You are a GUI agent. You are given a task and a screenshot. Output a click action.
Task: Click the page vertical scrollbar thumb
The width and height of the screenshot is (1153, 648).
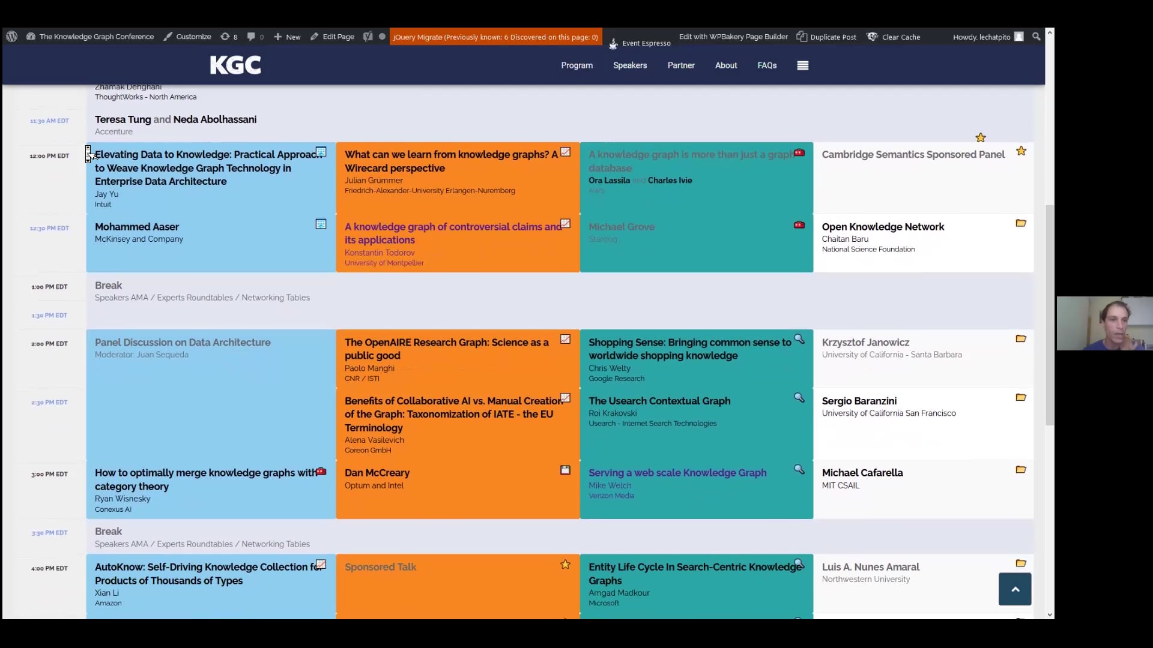click(x=1049, y=315)
